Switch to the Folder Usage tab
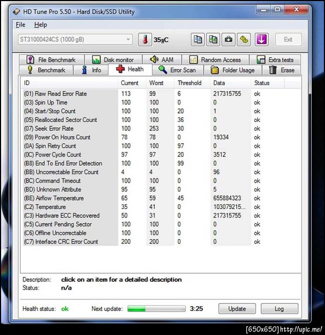325x335 pixels. (233, 70)
